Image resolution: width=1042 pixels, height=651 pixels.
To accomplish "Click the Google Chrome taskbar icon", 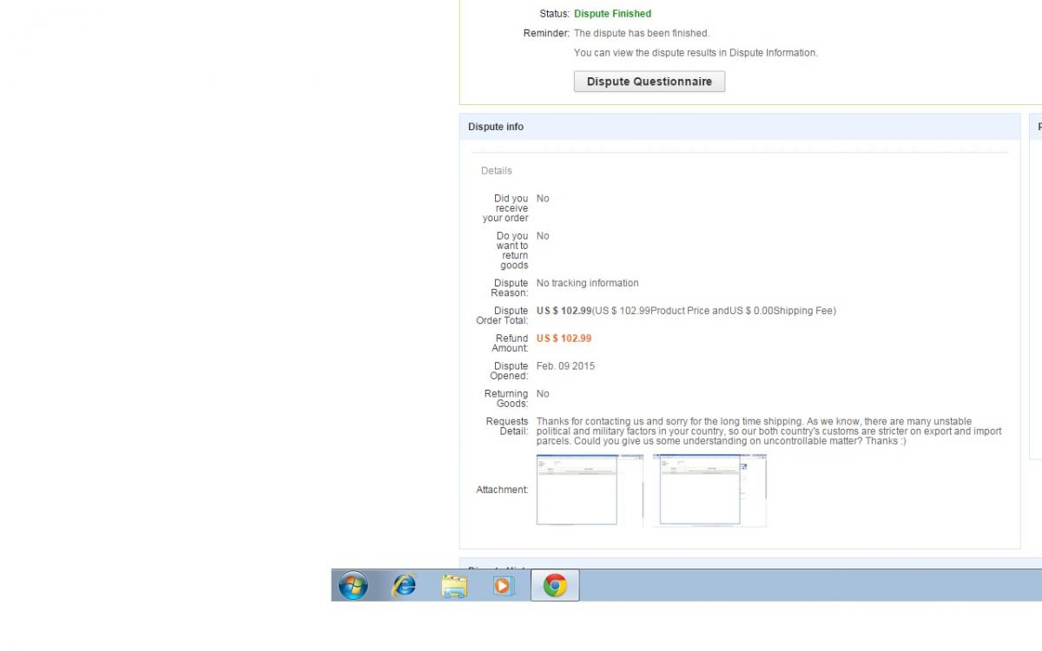I will pos(555,586).
